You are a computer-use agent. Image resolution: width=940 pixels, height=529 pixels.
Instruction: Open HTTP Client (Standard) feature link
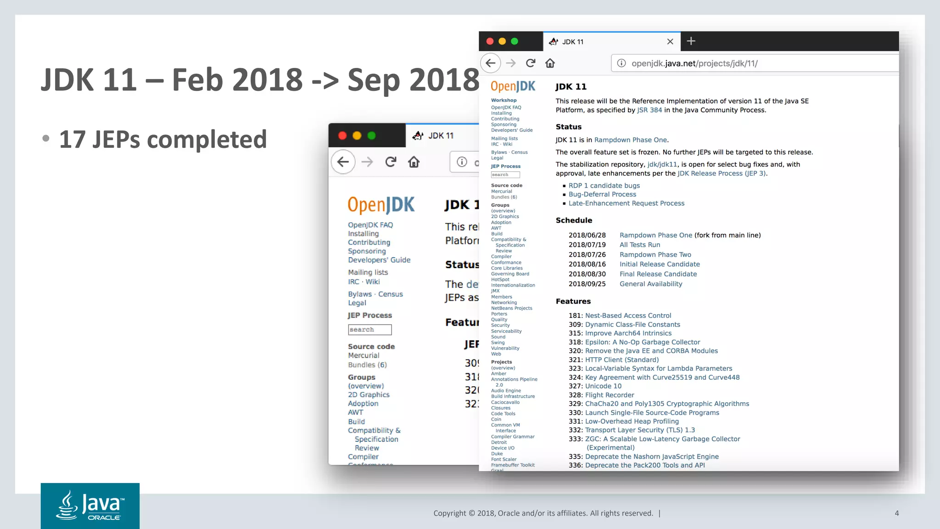tap(622, 360)
